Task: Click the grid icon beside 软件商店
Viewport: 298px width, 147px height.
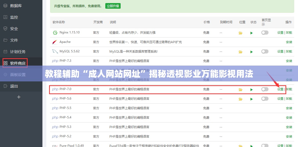Action: click(x=6, y=63)
